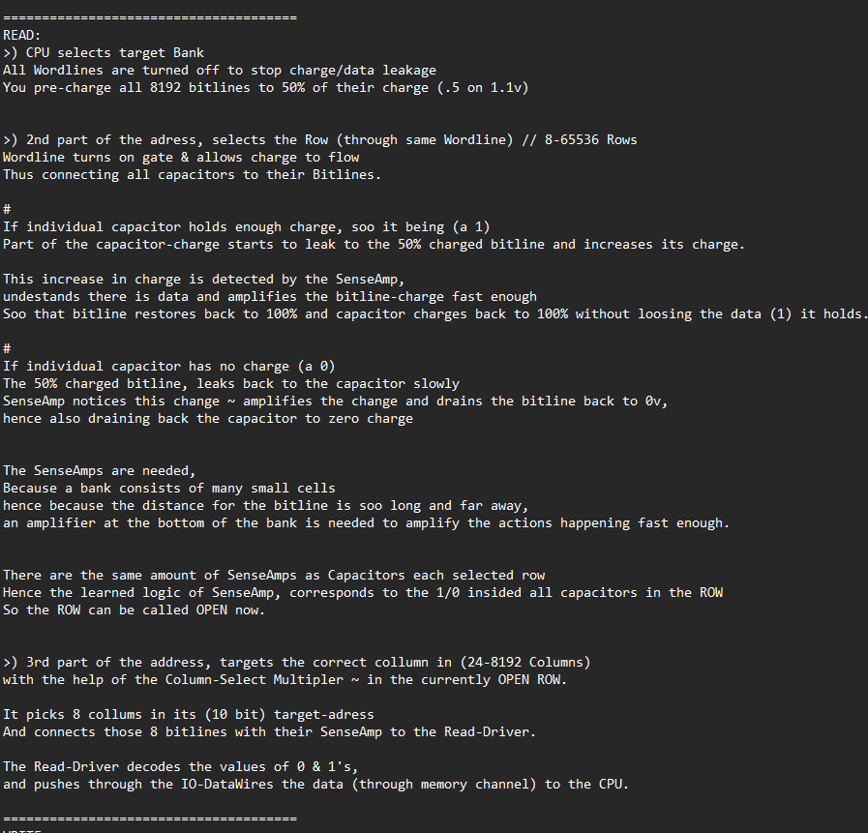The height and width of the screenshot is (833, 868).
Task: Click the 'Soo that bitline restores' line
Action: point(434,314)
